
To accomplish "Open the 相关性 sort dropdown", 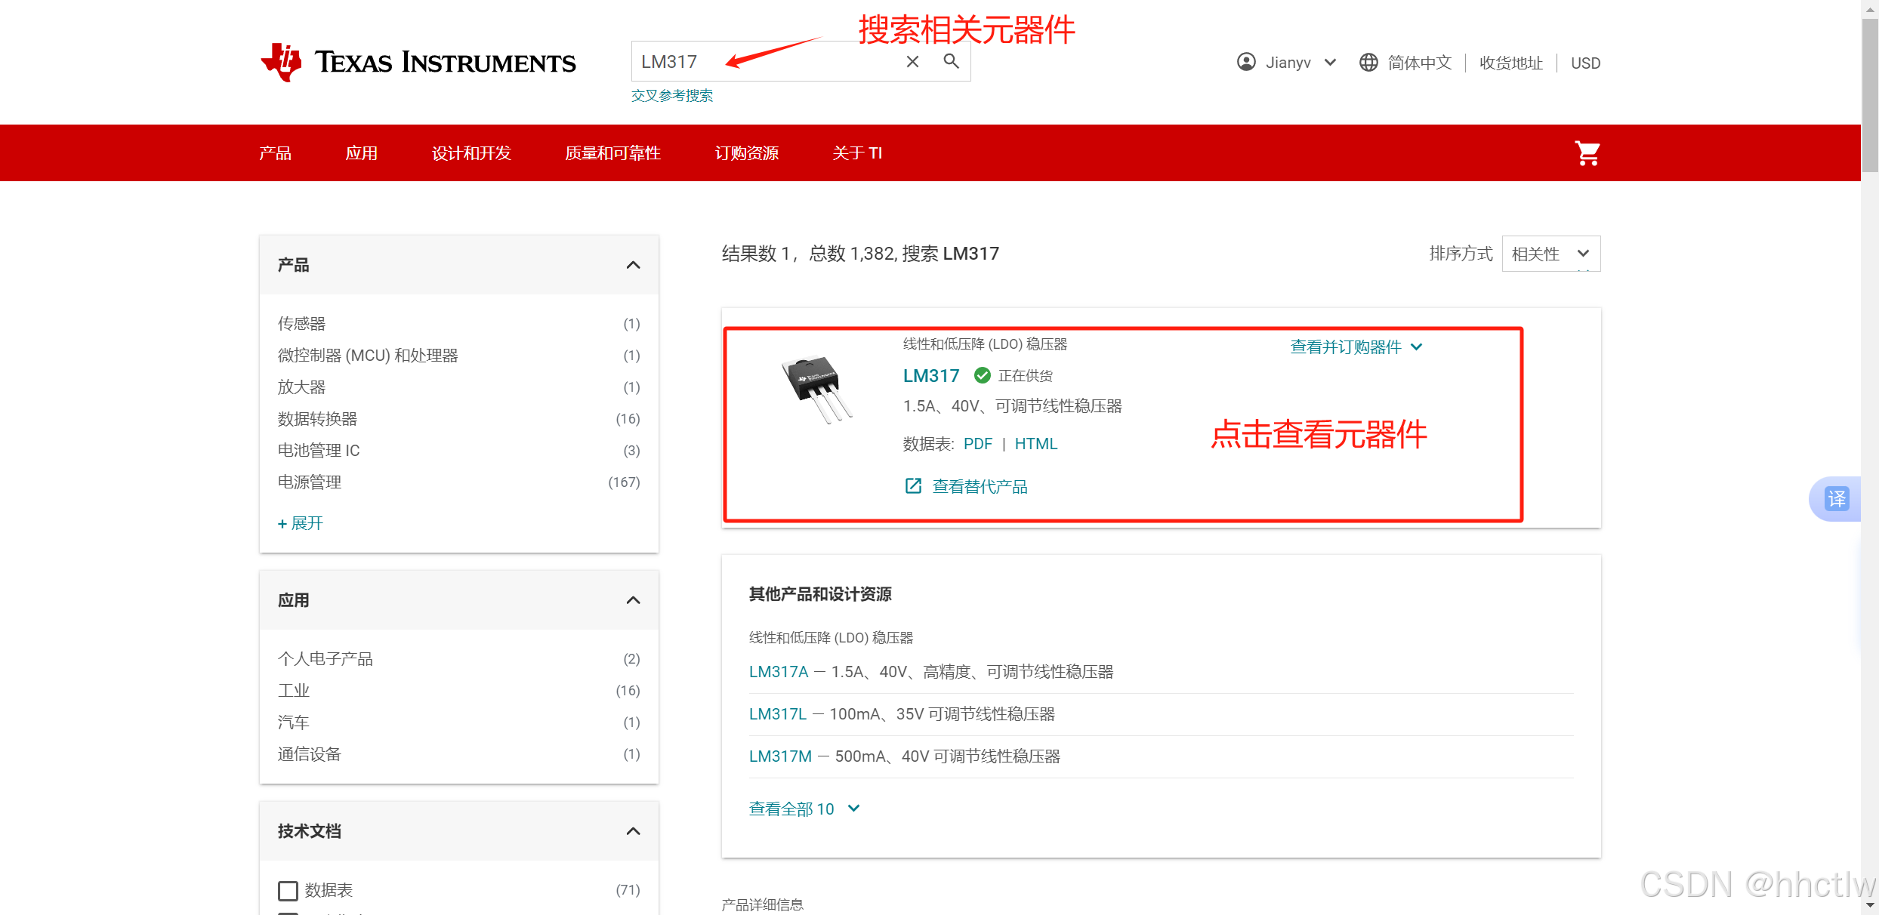I will pos(1550,254).
